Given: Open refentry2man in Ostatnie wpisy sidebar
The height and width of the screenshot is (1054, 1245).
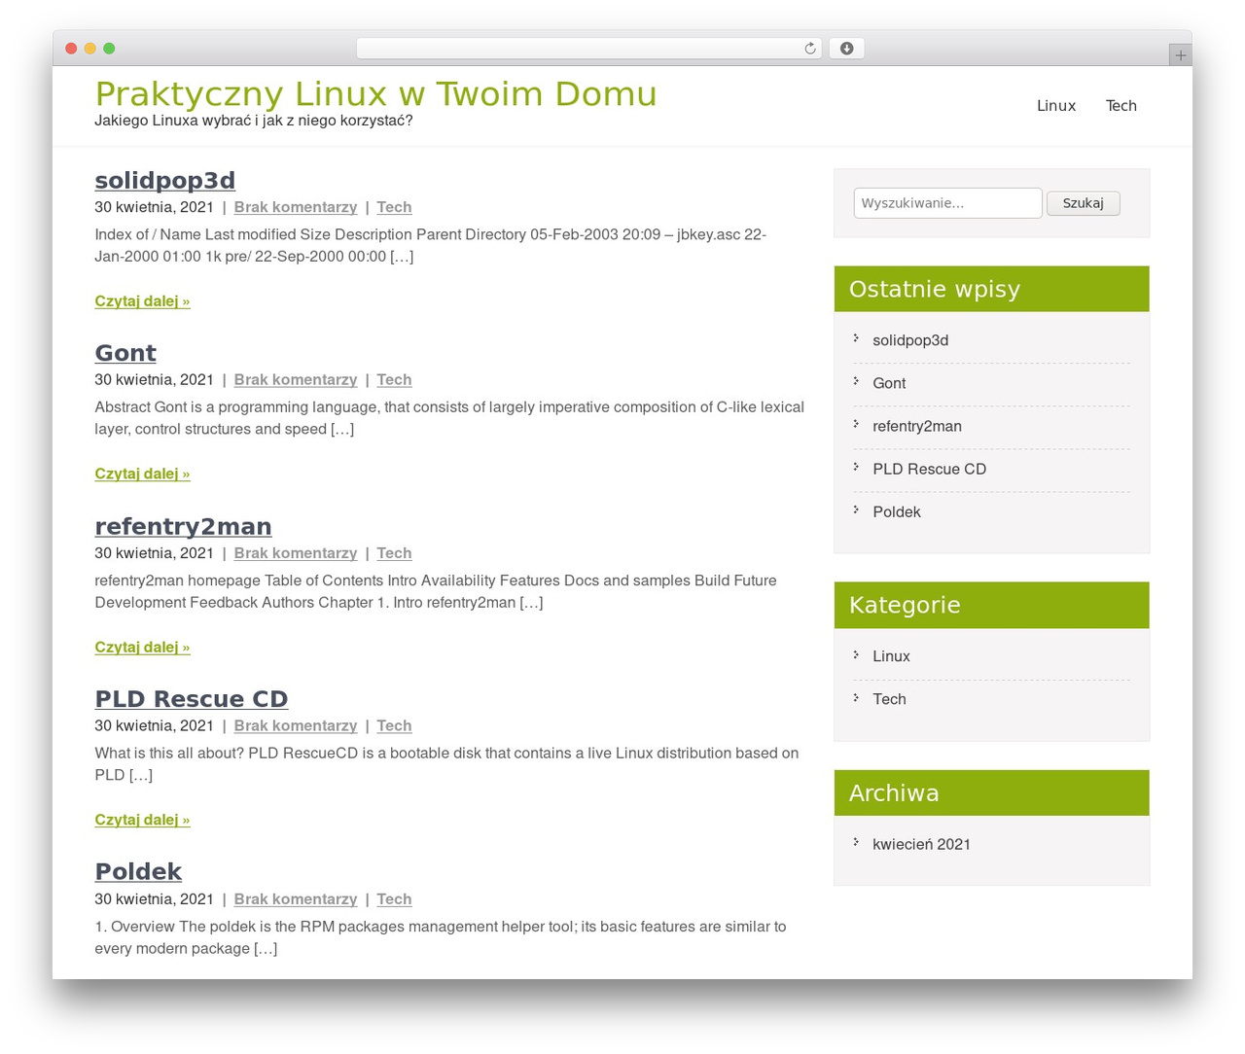Looking at the screenshot, I should 917,426.
